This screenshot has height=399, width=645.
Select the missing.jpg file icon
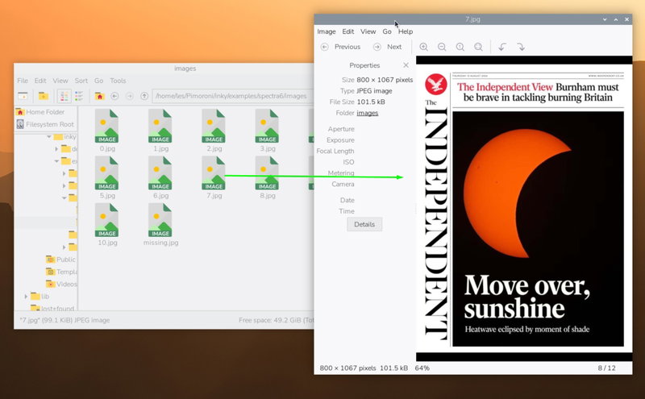coord(160,220)
